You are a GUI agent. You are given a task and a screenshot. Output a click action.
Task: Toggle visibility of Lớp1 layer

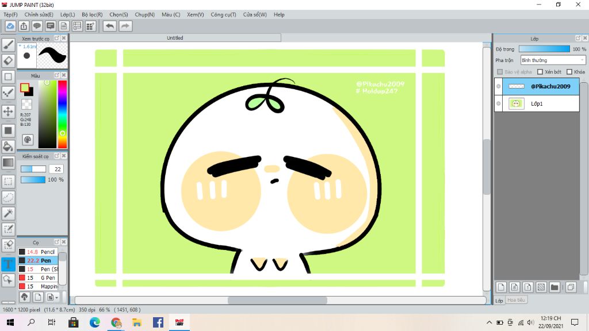pos(499,103)
